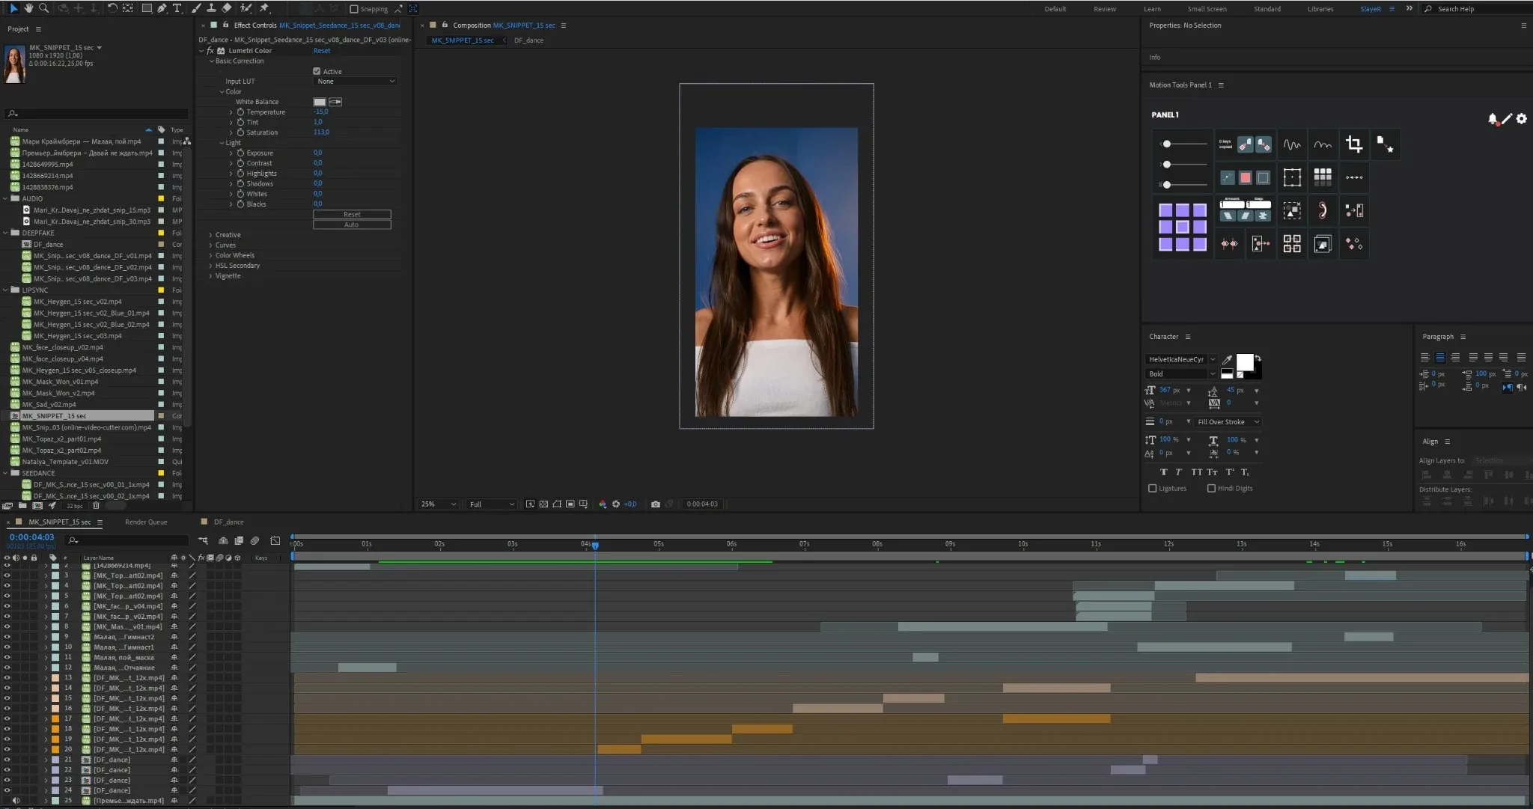Viewport: 1533px width, 809px height.
Task: Click the white fill color swatch in Character
Action: pos(1244,362)
